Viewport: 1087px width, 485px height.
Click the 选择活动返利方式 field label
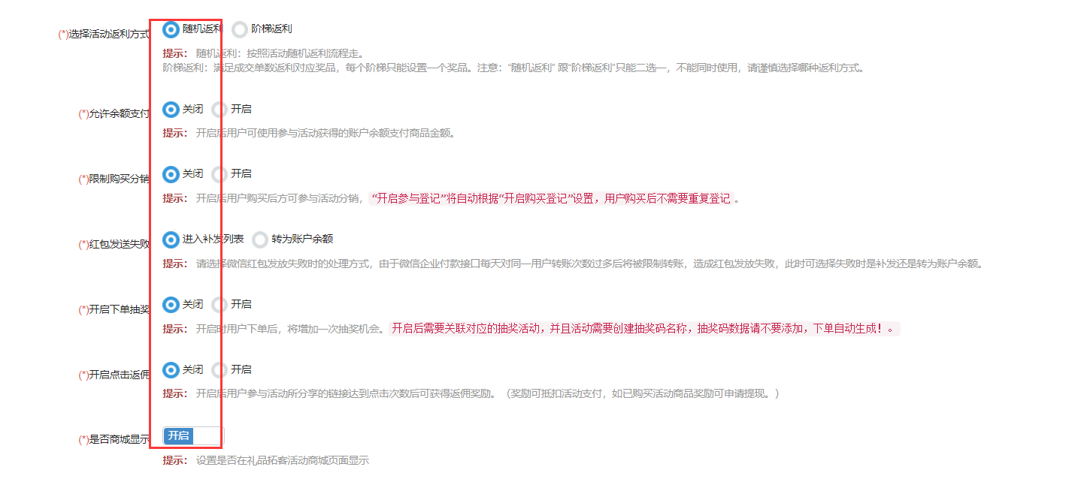(104, 35)
